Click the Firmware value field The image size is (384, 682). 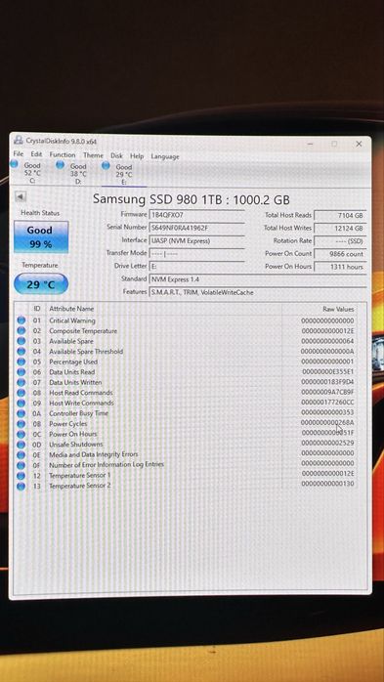[x=196, y=215]
